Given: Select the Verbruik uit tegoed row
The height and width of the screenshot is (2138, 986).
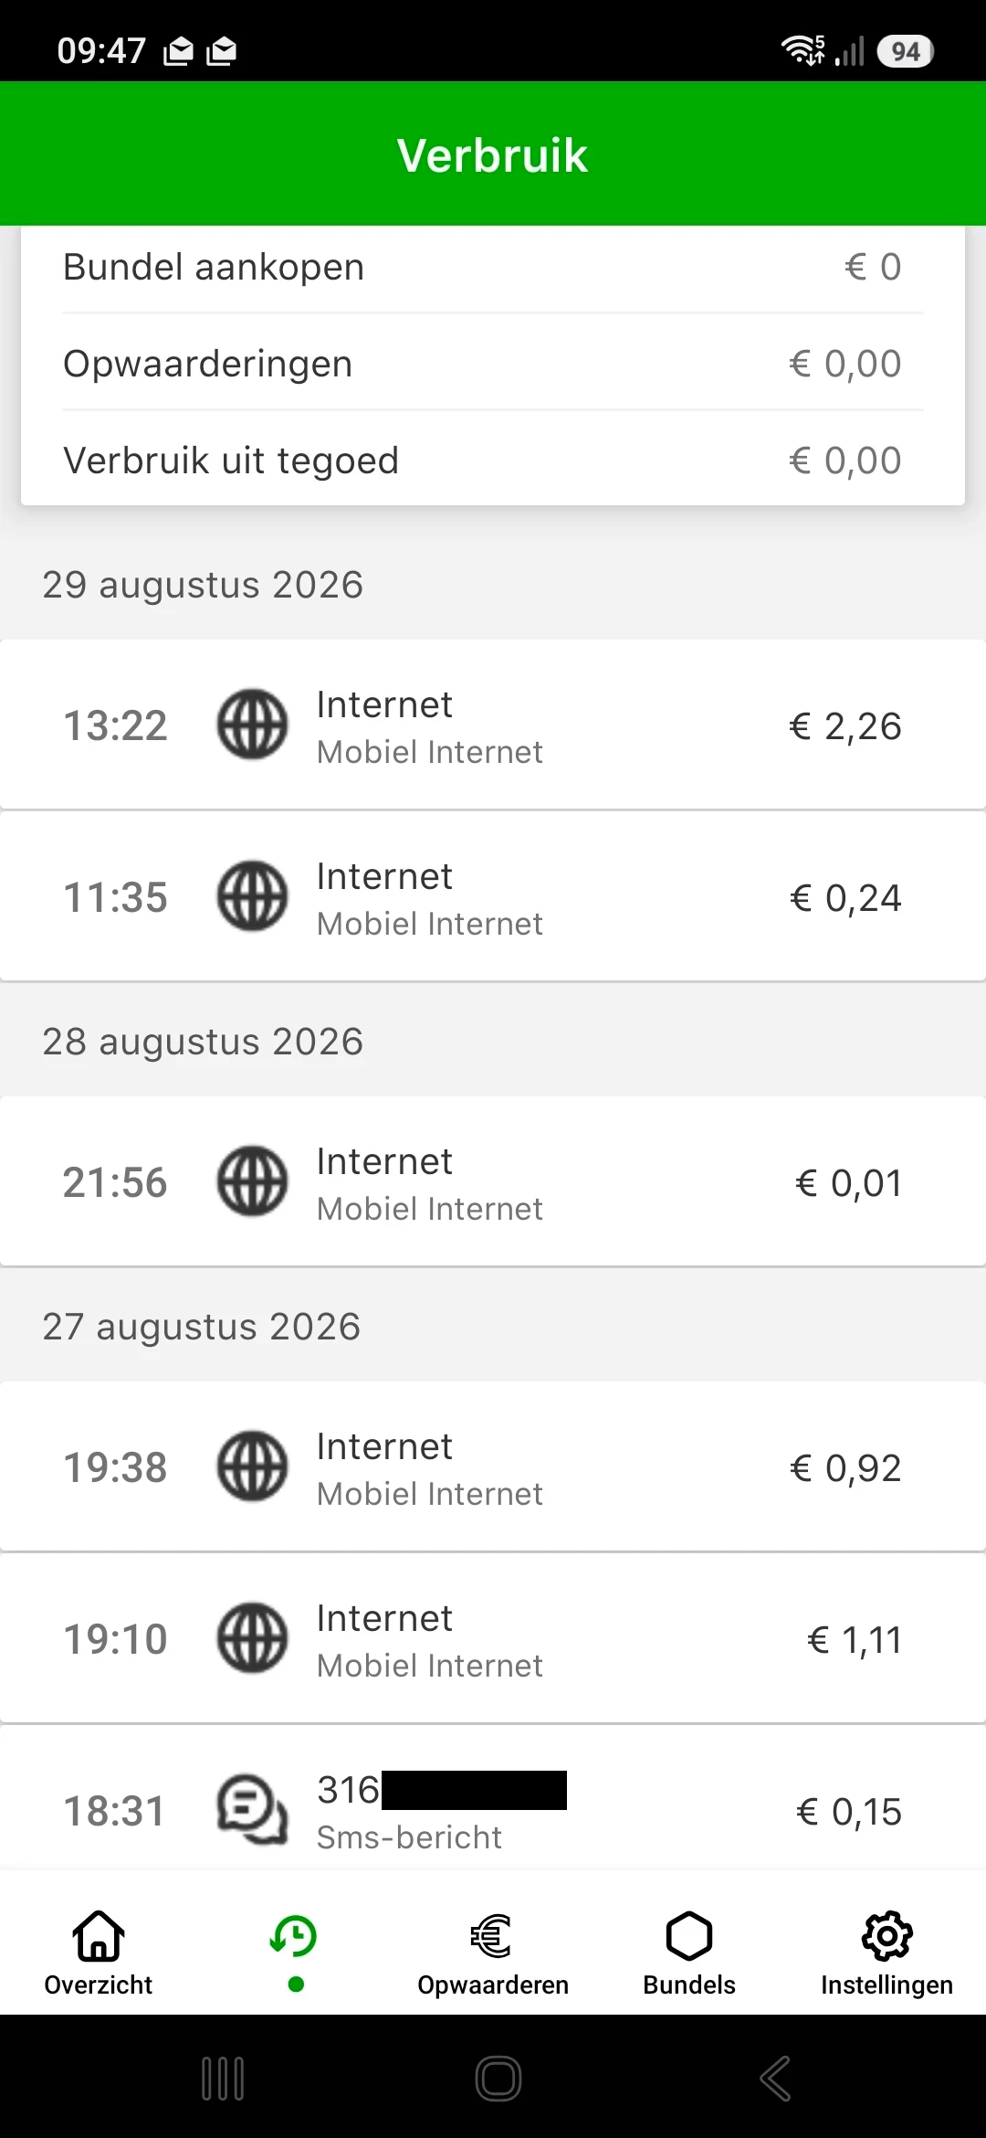Looking at the screenshot, I should [x=493, y=459].
